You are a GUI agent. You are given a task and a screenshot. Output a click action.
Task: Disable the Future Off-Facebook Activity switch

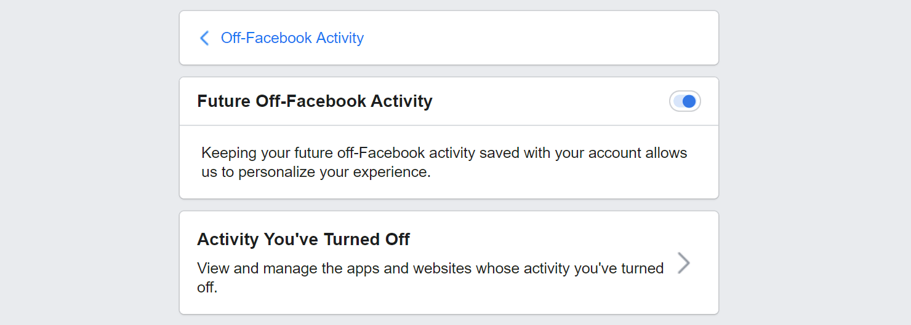point(684,101)
